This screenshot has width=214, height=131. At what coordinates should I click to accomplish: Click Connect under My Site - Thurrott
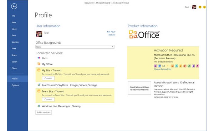click(48, 78)
